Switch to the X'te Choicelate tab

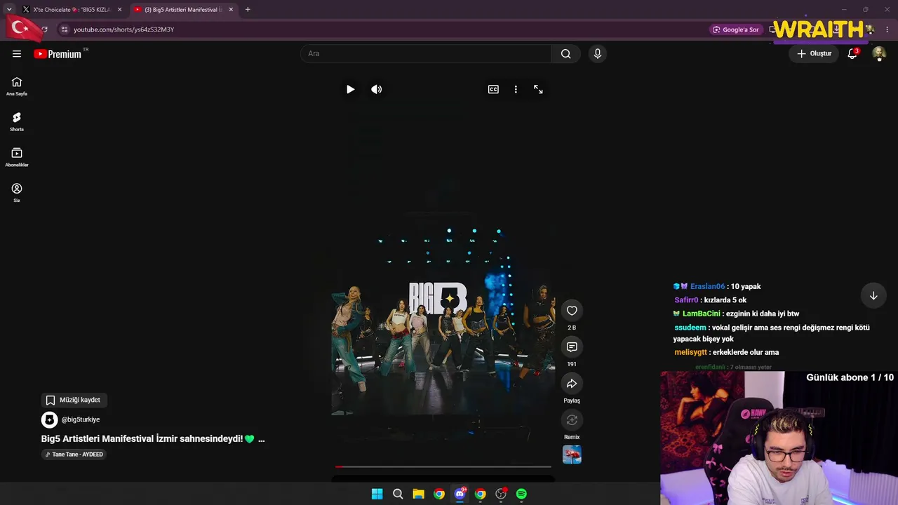point(72,10)
